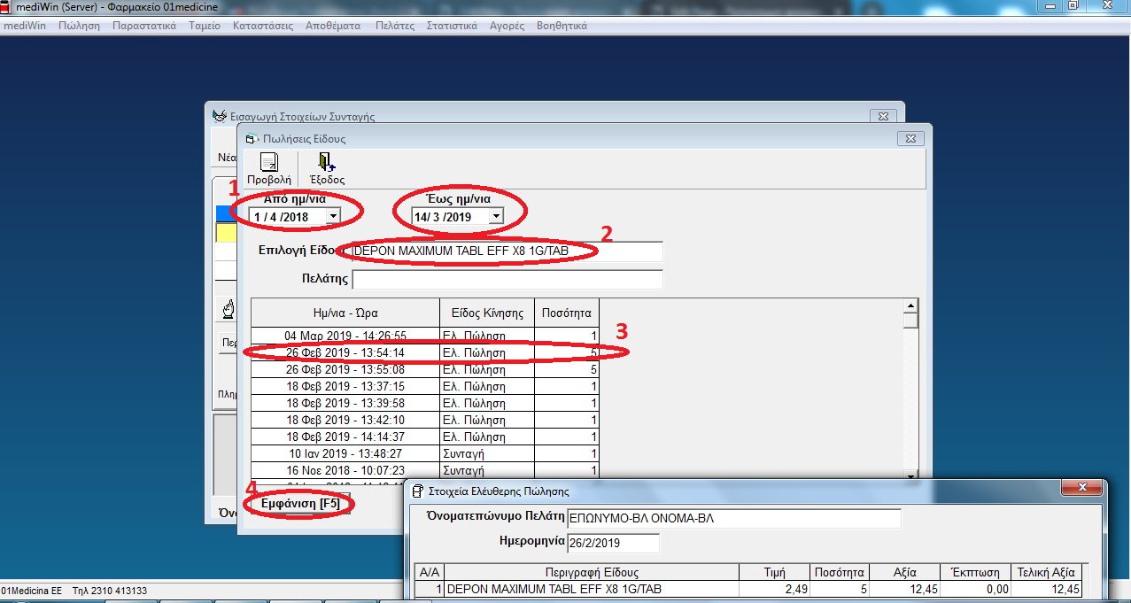Open the Στατιστικά menu
The image size is (1131, 603).
tap(452, 26)
